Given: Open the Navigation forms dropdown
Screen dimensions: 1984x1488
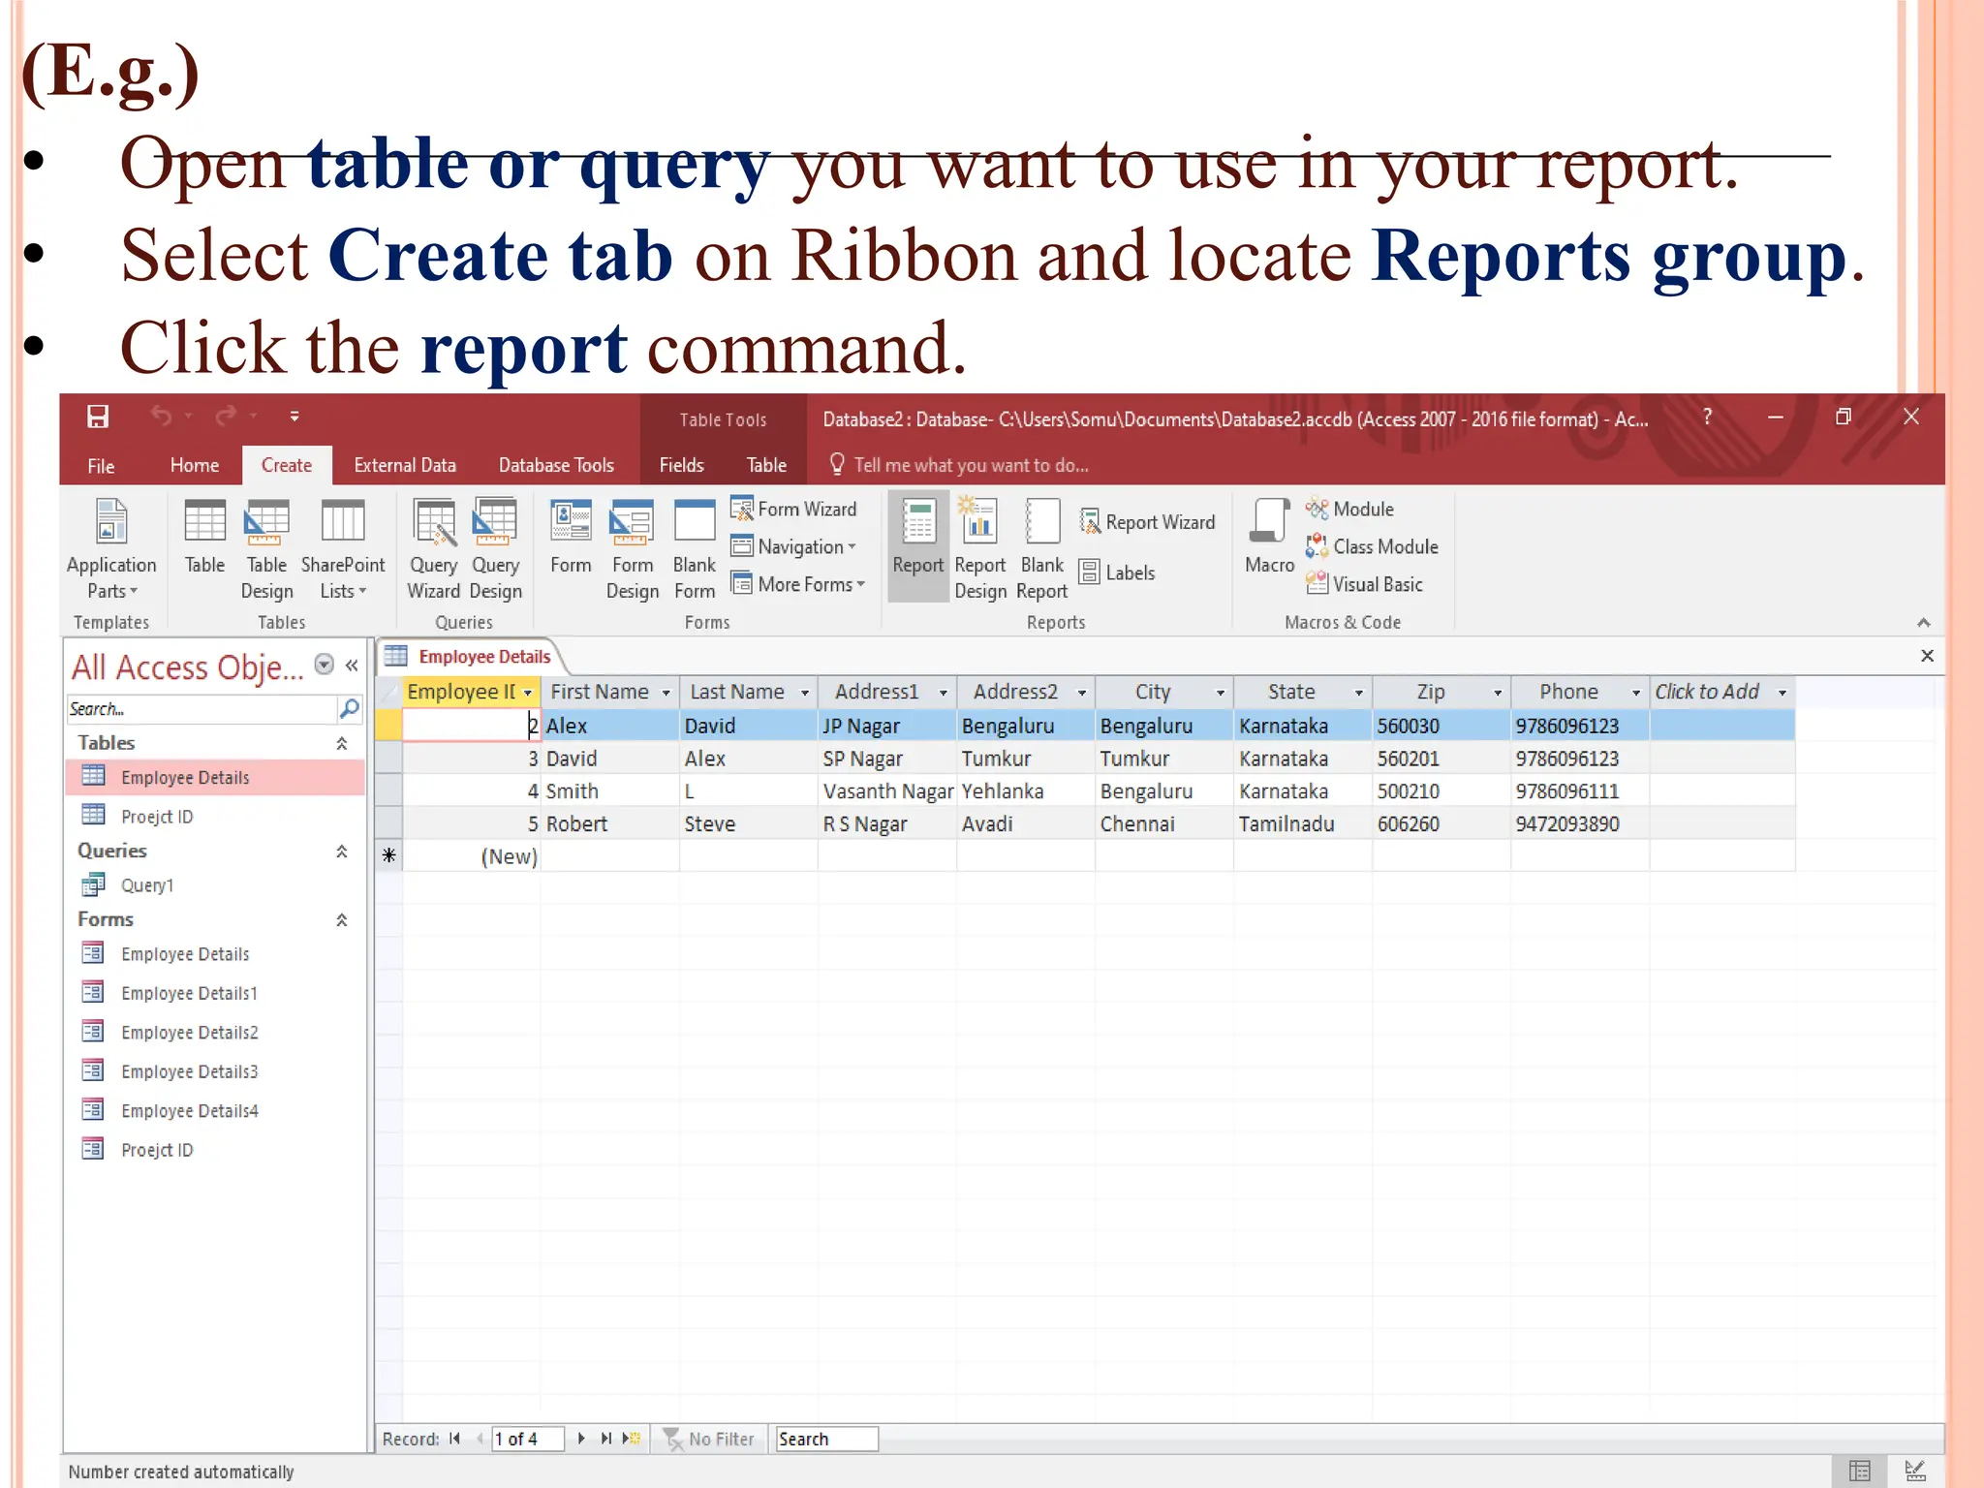Looking at the screenshot, I should [x=793, y=546].
